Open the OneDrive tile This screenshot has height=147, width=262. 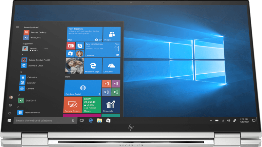tap(111, 66)
